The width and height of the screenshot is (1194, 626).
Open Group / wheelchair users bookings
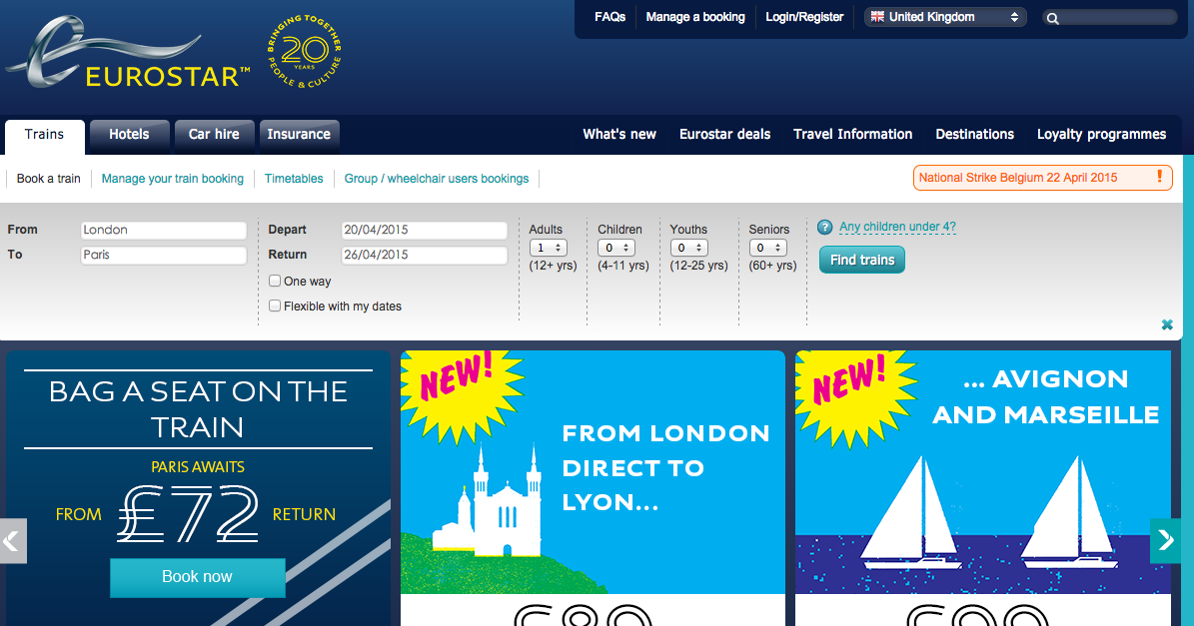[437, 178]
